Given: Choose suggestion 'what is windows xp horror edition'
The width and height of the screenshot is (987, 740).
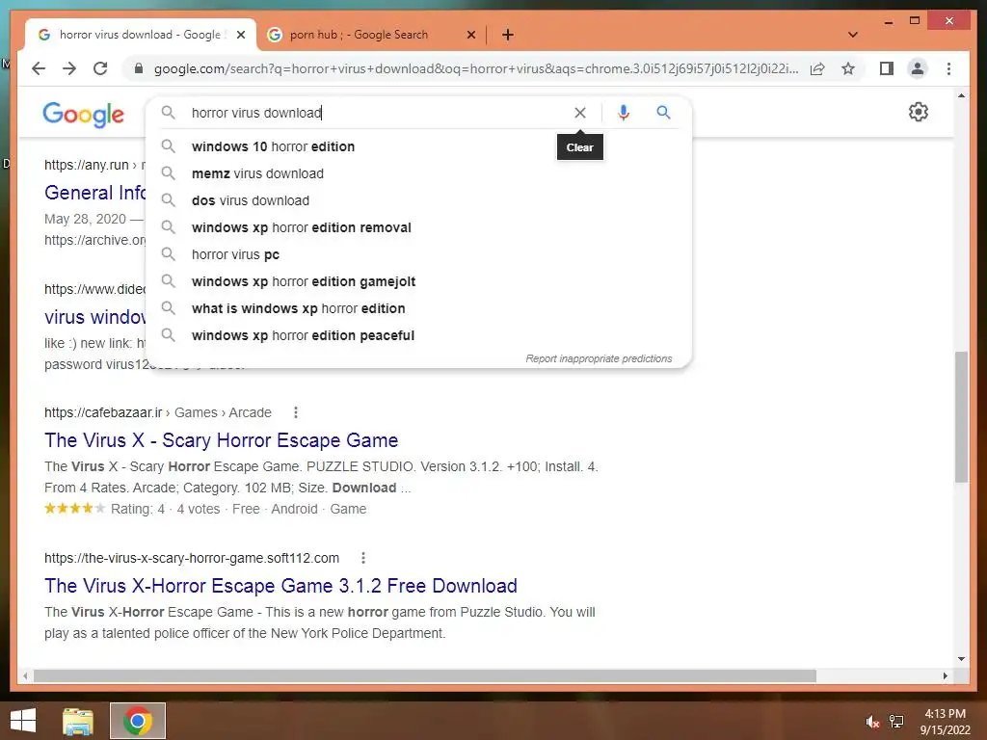Looking at the screenshot, I should coord(299,309).
